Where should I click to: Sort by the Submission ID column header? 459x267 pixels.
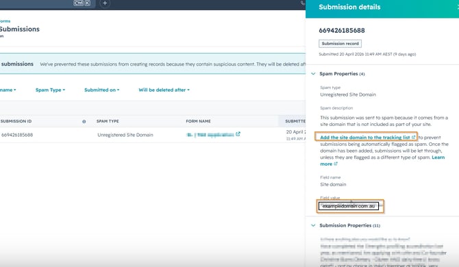tap(16, 121)
